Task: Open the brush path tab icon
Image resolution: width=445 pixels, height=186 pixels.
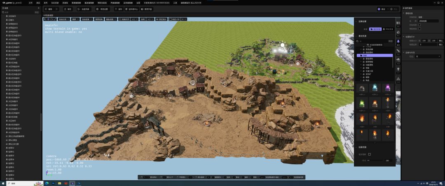Action: coord(398,51)
